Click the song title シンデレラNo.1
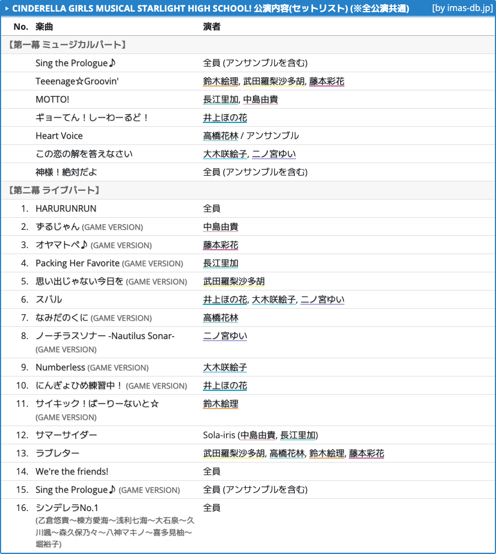This screenshot has height=554, width=496. [x=67, y=508]
